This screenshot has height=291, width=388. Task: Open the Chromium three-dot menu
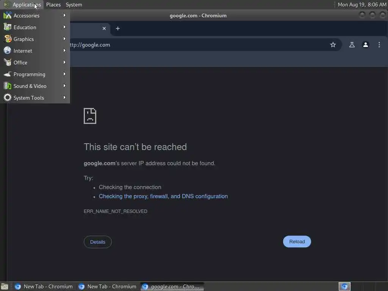pos(379,45)
